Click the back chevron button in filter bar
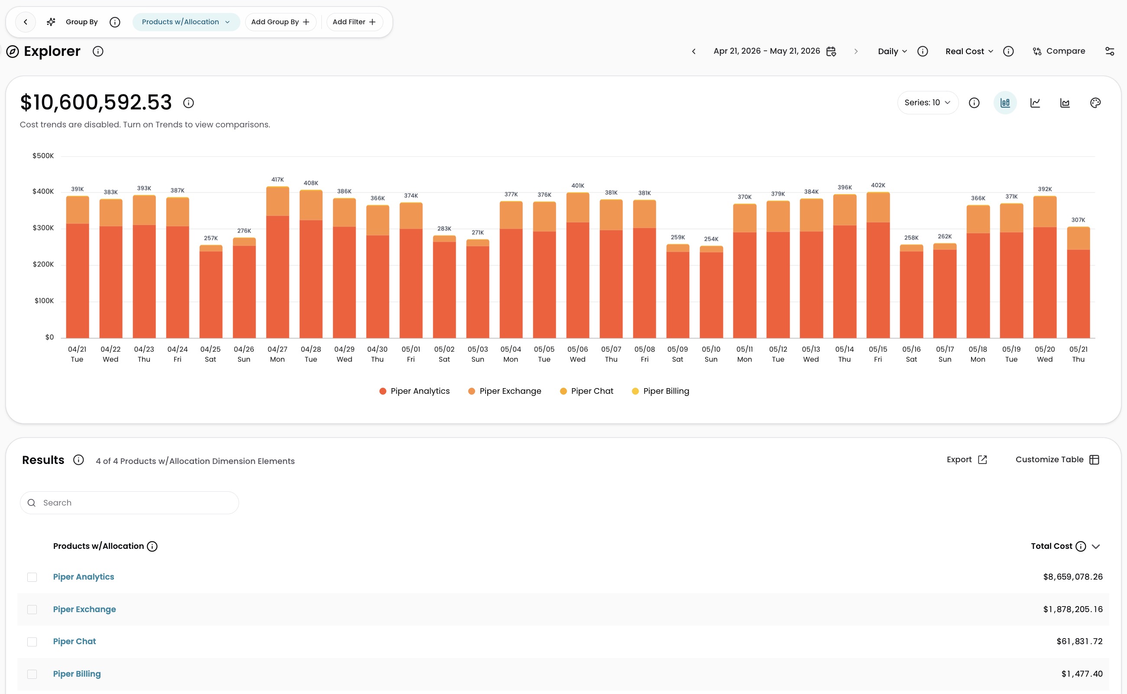Image resolution: width=1127 pixels, height=694 pixels. click(x=26, y=22)
